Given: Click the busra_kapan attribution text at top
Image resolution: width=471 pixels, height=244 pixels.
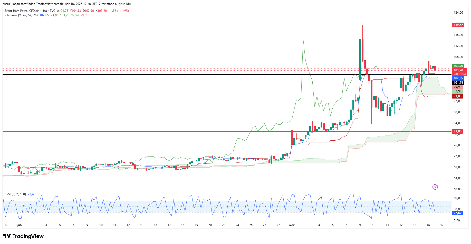Looking at the screenshot, I should 66,4.
